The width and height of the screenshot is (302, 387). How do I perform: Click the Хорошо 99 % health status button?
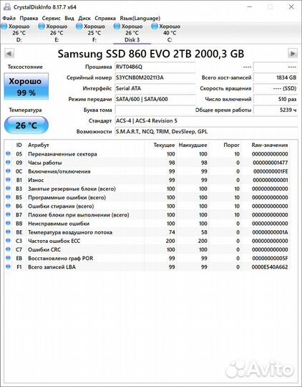point(26,87)
